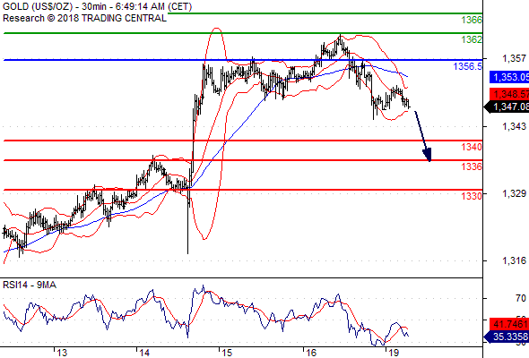Click the 1,357 price axis label
The image size is (529, 358).
pyautogui.click(x=514, y=58)
